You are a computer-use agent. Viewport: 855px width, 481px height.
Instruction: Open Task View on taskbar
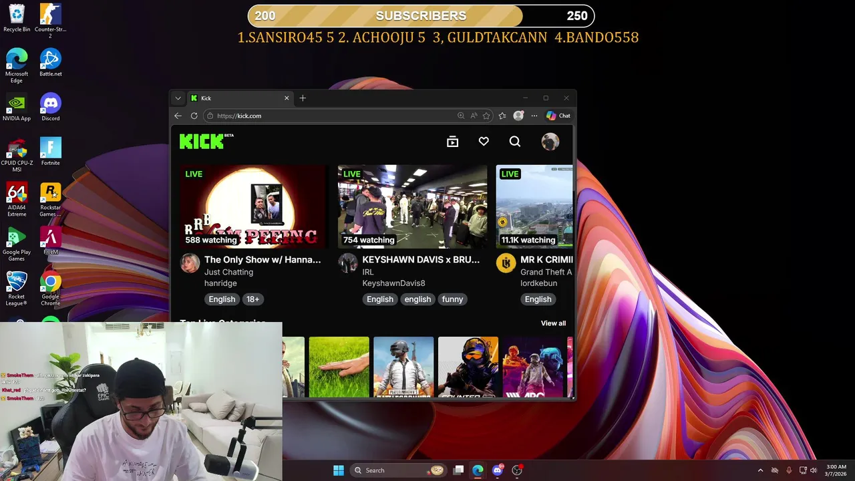click(x=458, y=470)
